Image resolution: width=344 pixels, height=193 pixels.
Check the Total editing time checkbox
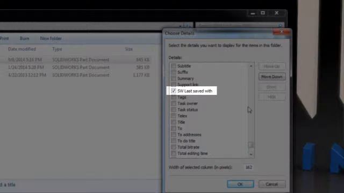click(x=174, y=153)
